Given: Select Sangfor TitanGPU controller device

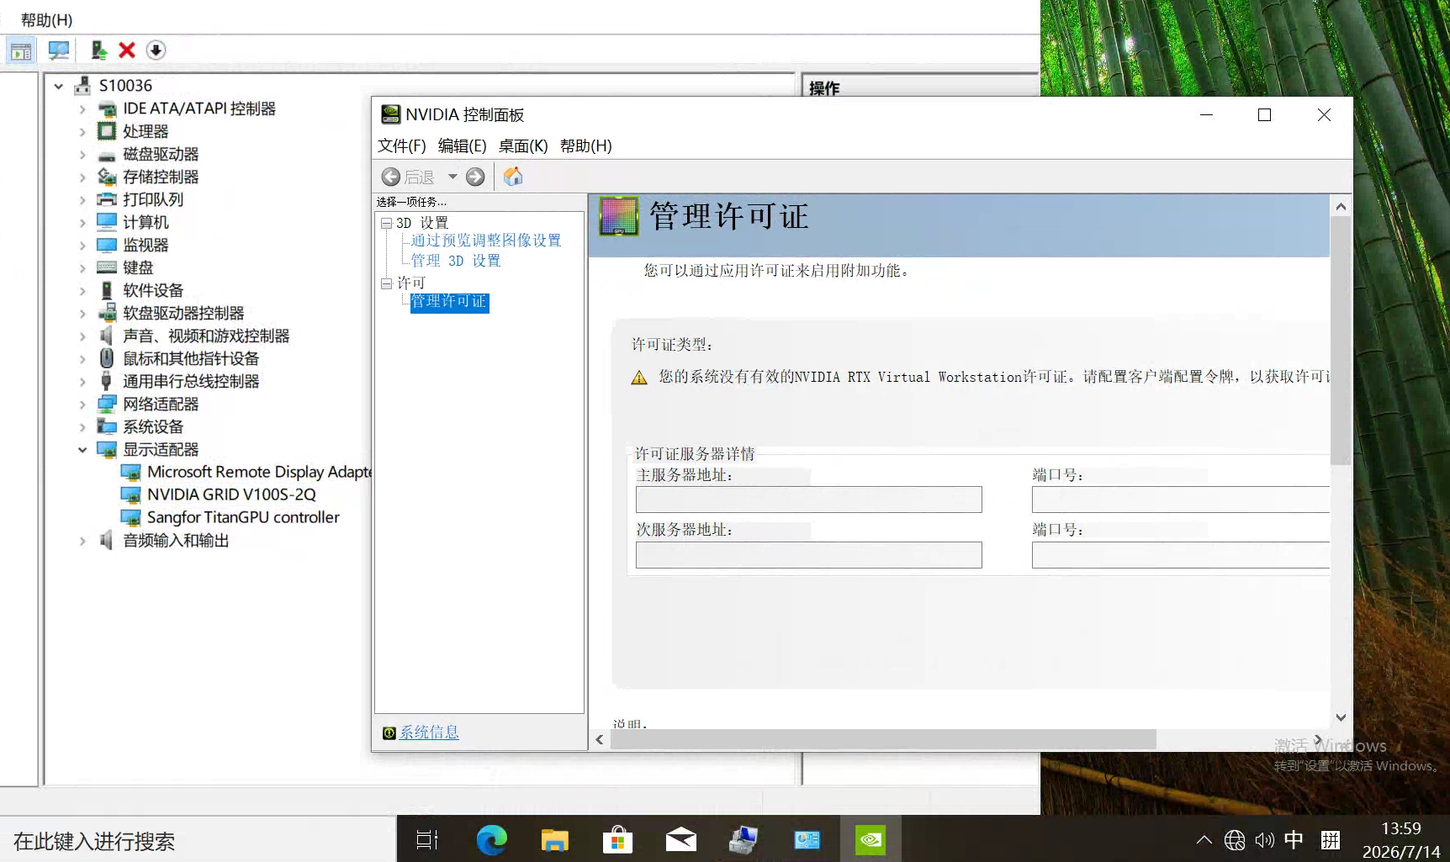Looking at the screenshot, I should pyautogui.click(x=243, y=517).
